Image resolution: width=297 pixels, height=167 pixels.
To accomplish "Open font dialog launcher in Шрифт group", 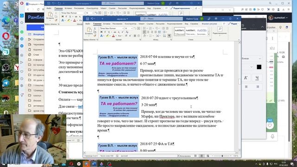I will [140, 39].
